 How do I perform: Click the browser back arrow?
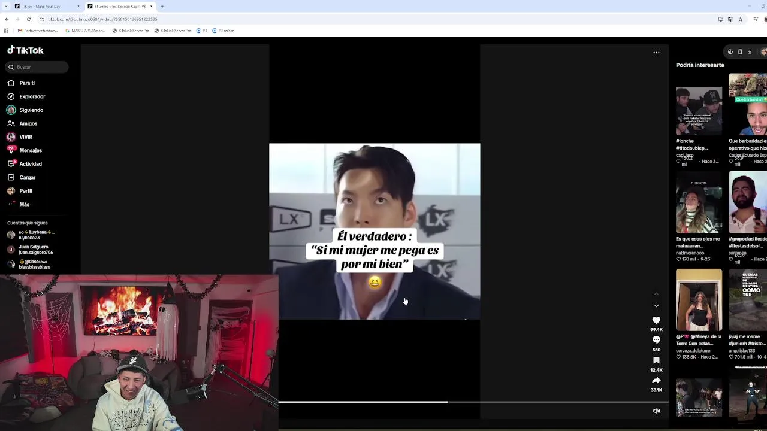pos(7,19)
